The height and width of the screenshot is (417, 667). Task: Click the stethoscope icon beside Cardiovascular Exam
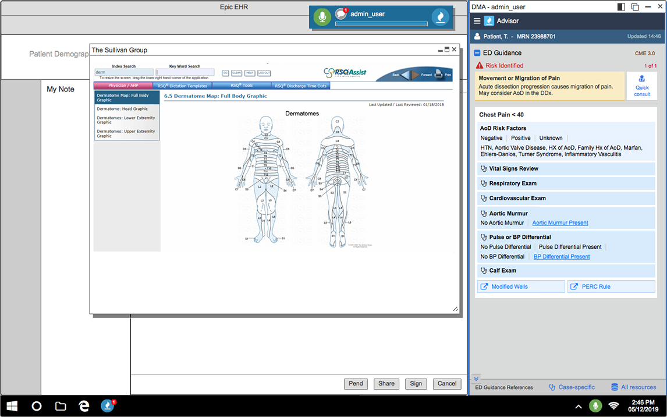(x=484, y=198)
